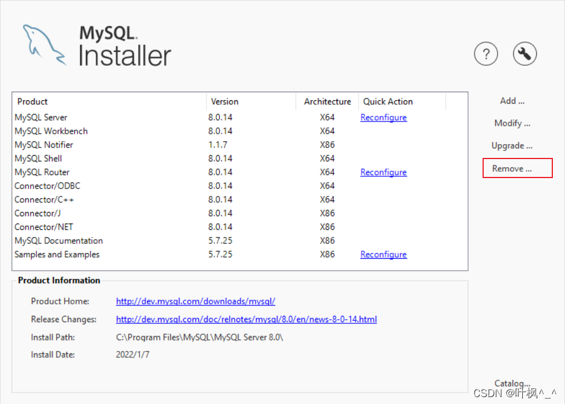Select the Samples and Examples row
565x404 pixels.
click(x=240, y=254)
